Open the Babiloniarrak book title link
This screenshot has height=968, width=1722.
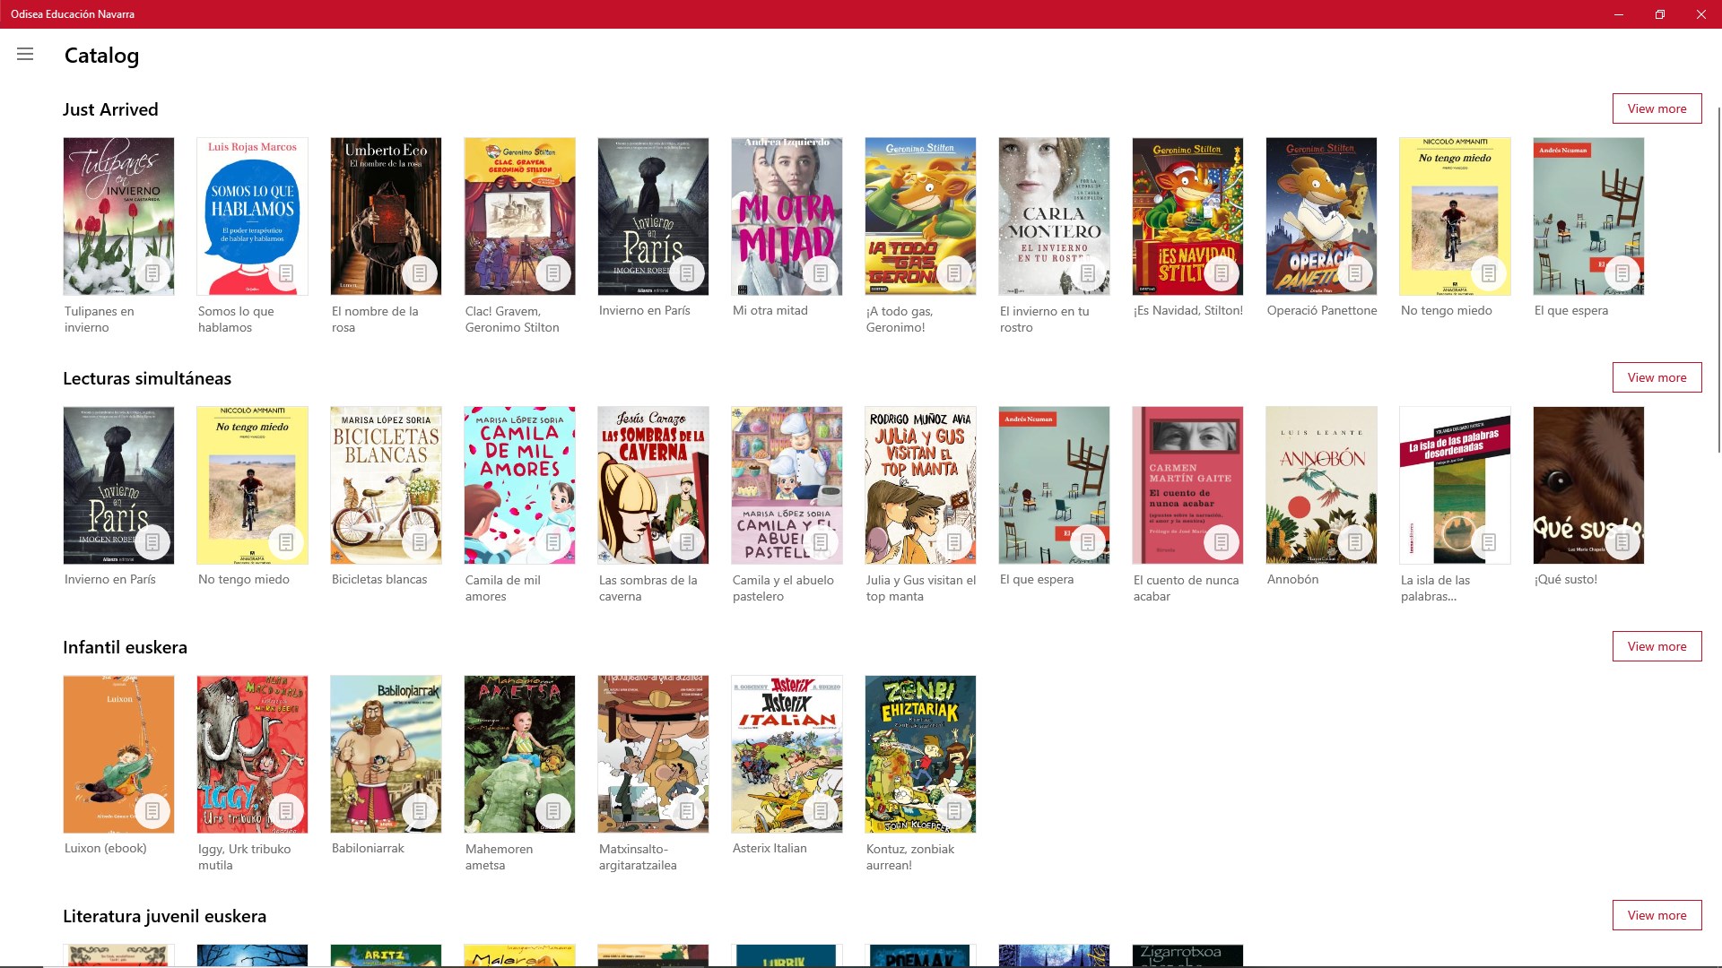[368, 848]
